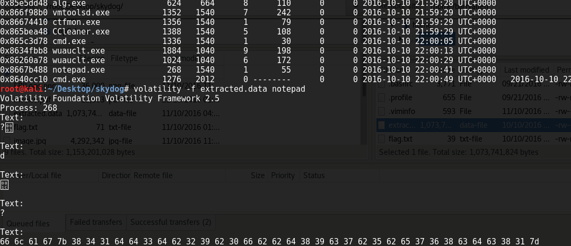
Task: Click offset 0x865bea48 in terminal output
Action: click(x=24, y=32)
